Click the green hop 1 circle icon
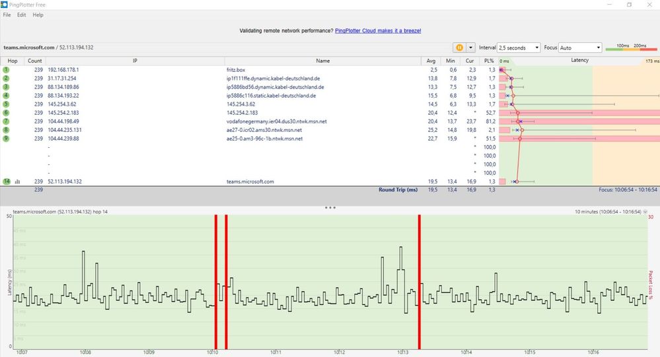 pyautogui.click(x=6, y=70)
